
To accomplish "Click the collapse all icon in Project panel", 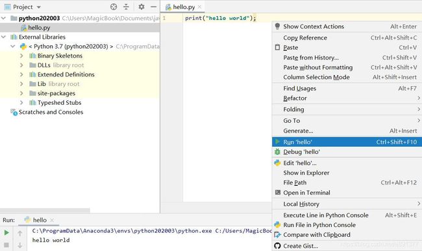I will [126, 7].
